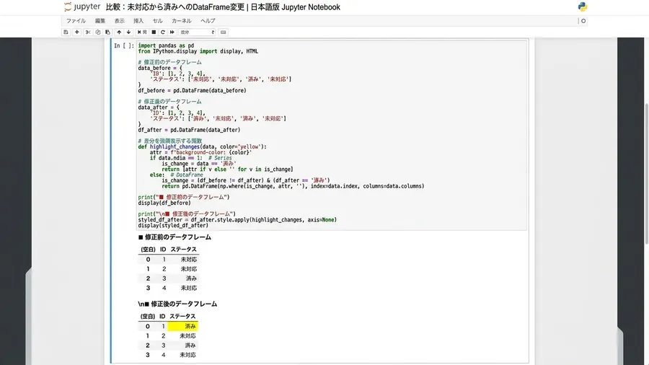Open the ファイル menu
This screenshot has width=649, height=365.
[76, 21]
